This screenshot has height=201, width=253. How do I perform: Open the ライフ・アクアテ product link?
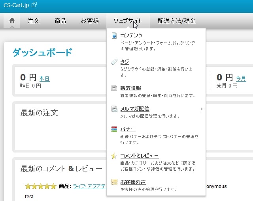(x=89, y=186)
